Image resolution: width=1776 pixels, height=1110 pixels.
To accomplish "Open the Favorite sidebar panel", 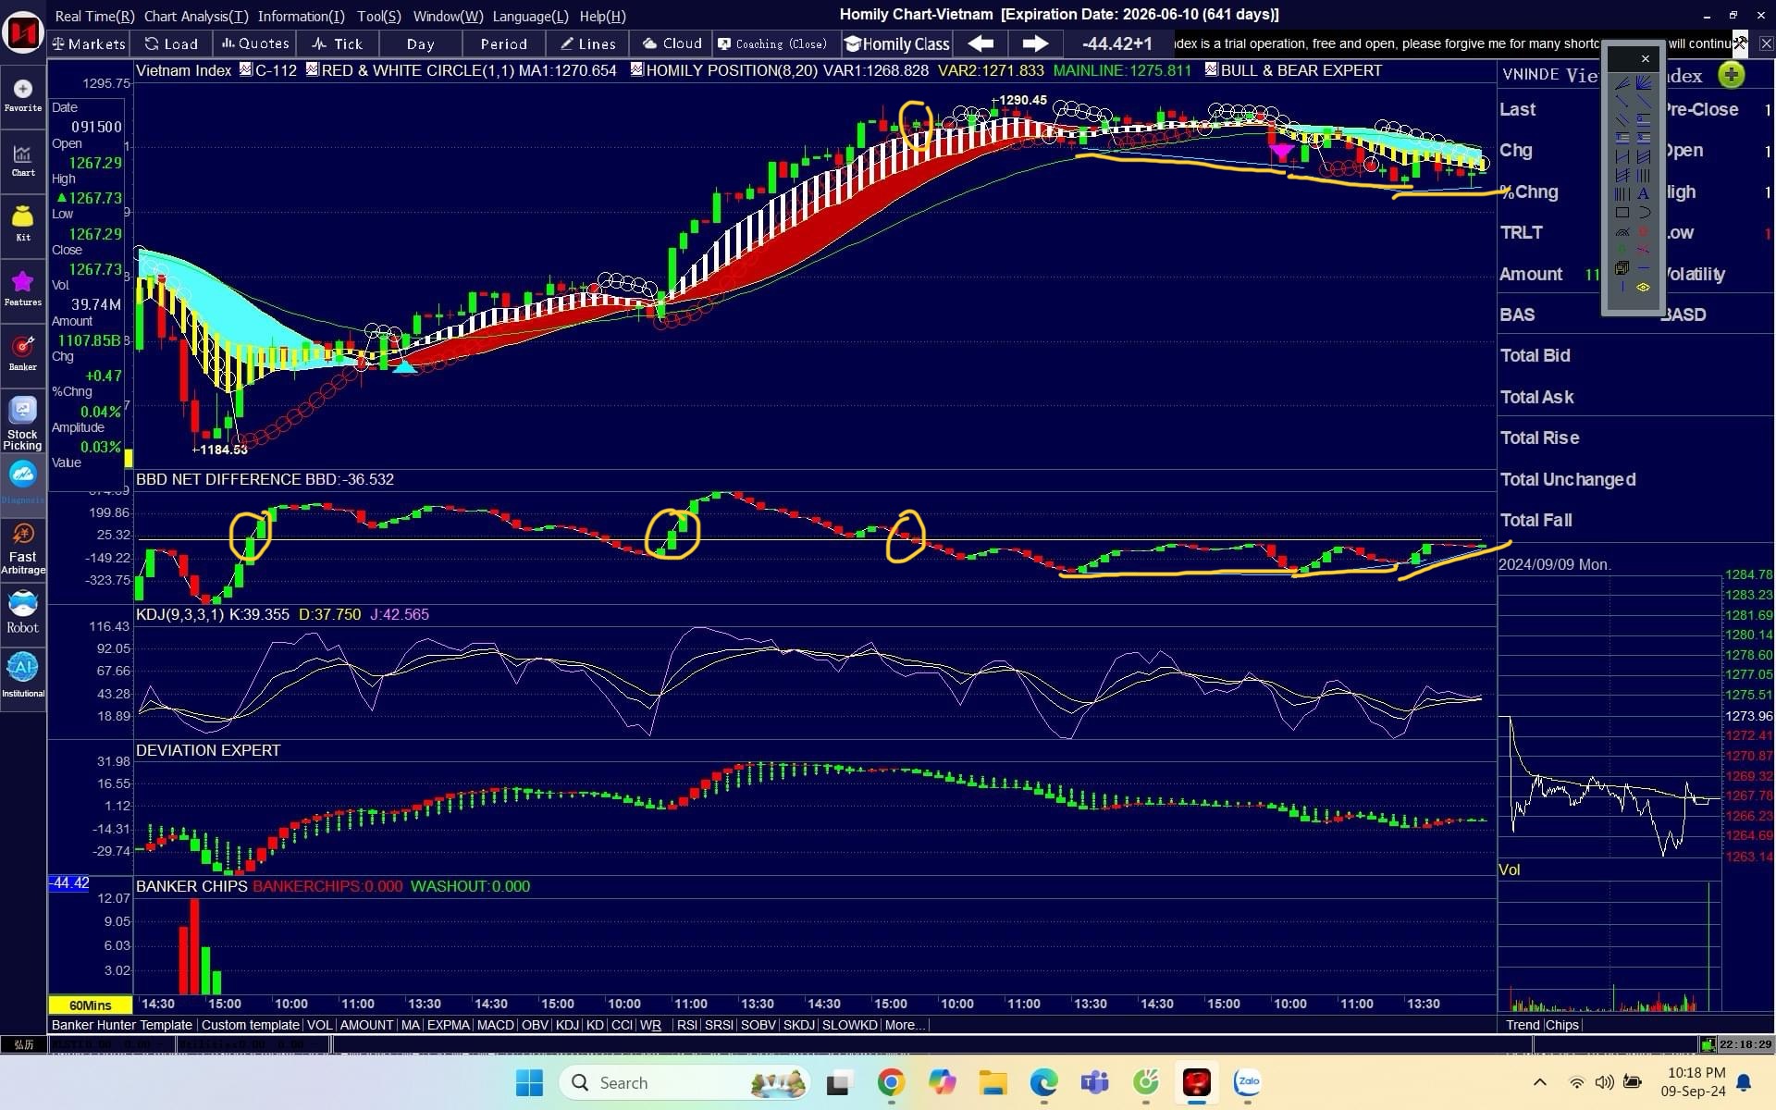I will 23,95.
